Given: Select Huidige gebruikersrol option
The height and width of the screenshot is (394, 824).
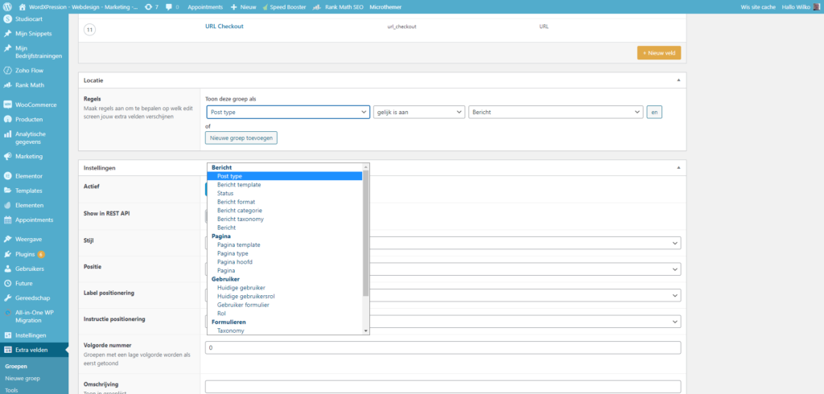Looking at the screenshot, I should [x=245, y=296].
